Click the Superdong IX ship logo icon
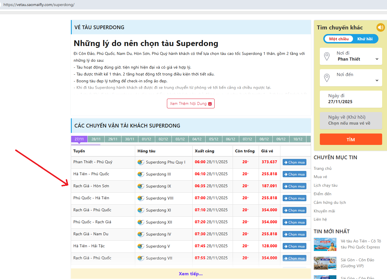387x279 pixels. click(141, 186)
